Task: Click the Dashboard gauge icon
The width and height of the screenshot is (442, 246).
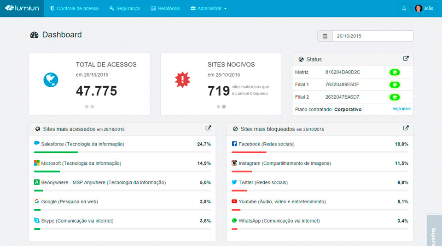Action: 34,35
